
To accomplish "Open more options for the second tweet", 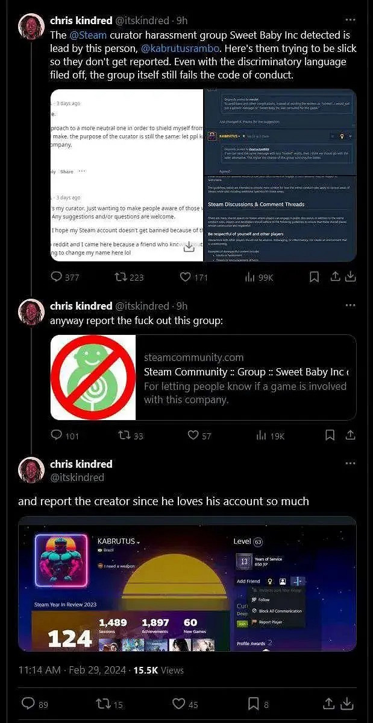I will pos(350,305).
